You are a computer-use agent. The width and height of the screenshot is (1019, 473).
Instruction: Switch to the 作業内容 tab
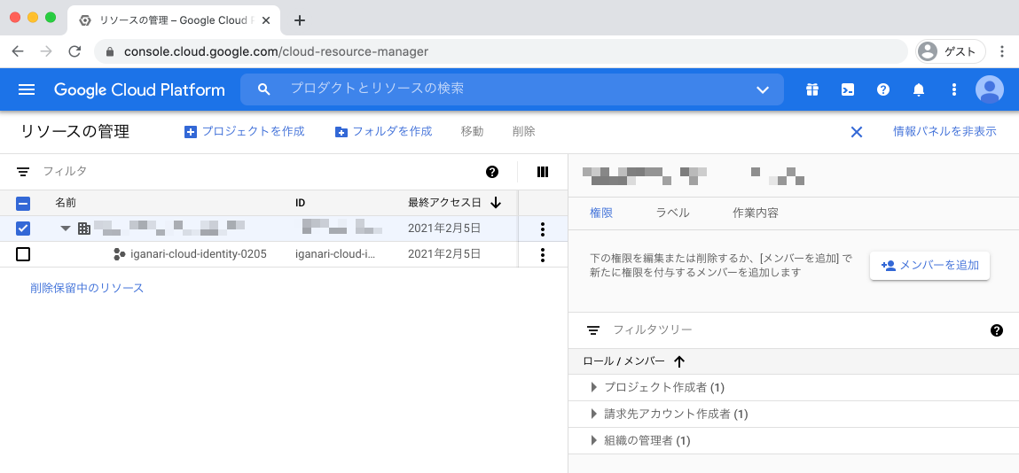pyautogui.click(x=755, y=213)
